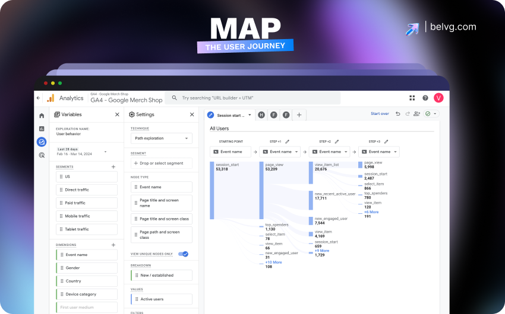Share exploration with add-user icon
The width and height of the screenshot is (505, 314).
[416, 114]
